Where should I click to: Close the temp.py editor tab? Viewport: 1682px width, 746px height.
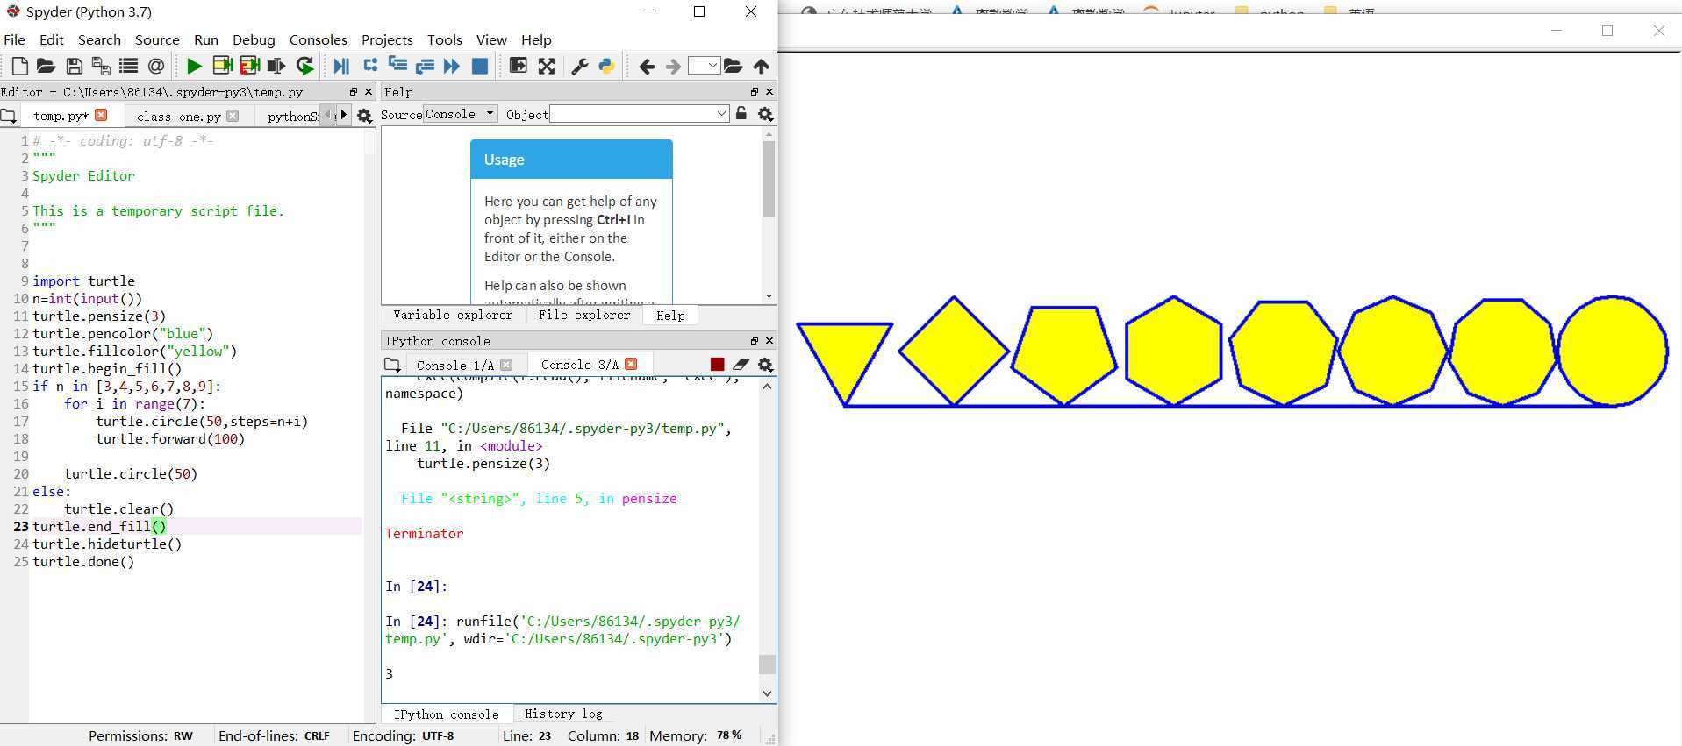coord(101,115)
